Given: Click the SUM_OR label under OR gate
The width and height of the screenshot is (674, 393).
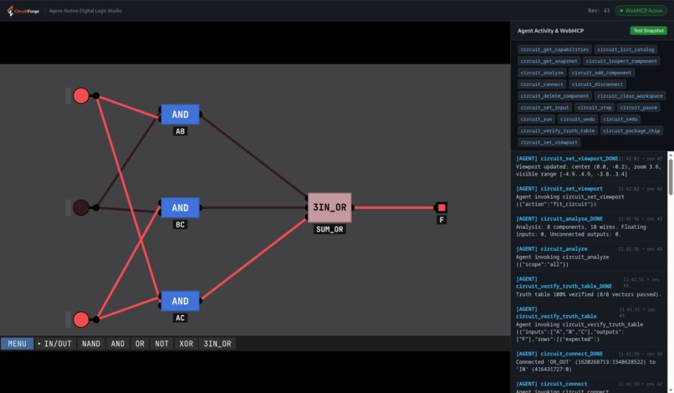Looking at the screenshot, I should (x=329, y=230).
